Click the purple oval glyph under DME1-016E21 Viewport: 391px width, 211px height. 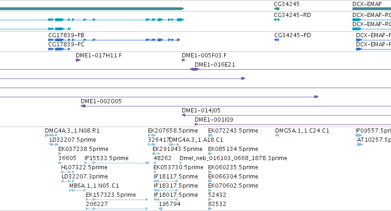click(195, 69)
